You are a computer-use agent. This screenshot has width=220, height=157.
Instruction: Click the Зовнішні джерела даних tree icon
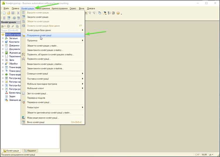pyautogui.click(x=6, y=100)
